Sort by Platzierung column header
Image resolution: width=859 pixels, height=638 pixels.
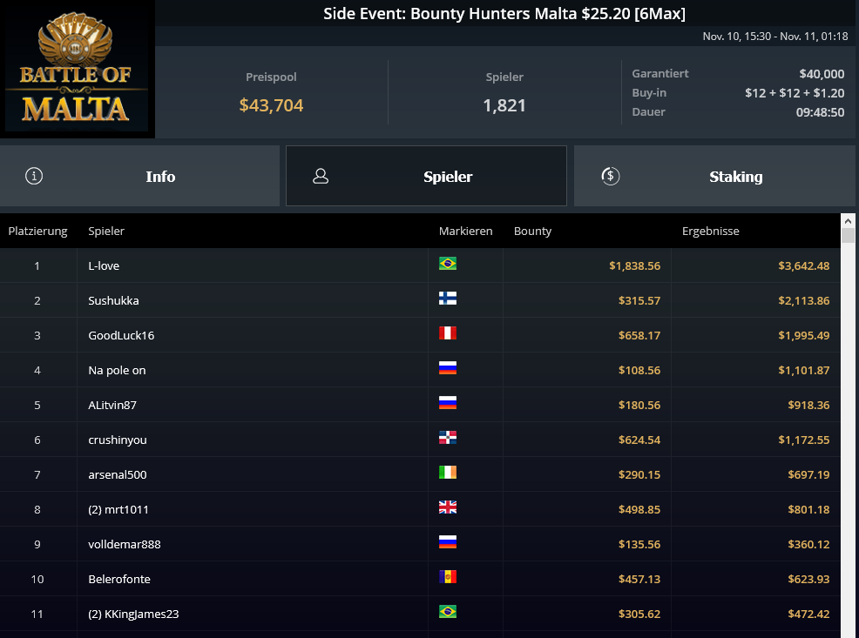coord(37,231)
